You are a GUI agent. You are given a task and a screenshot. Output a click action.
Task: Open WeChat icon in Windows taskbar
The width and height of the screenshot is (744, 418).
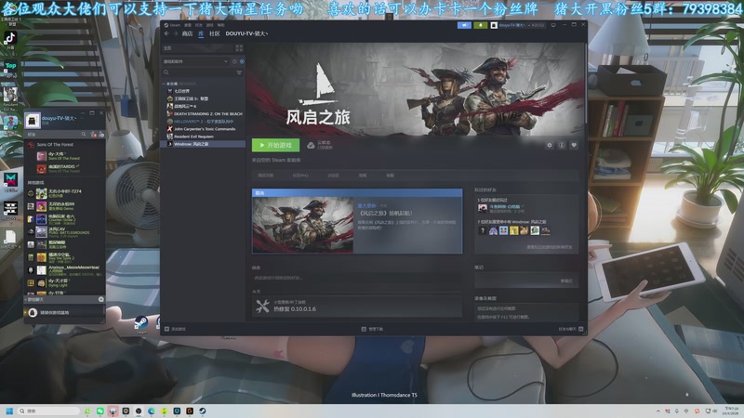pyautogui.click(x=100, y=411)
